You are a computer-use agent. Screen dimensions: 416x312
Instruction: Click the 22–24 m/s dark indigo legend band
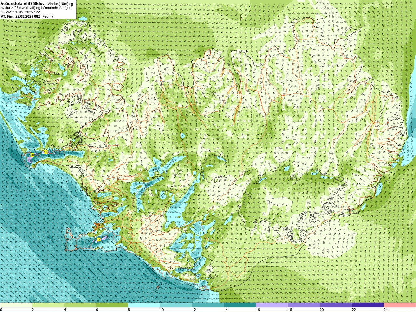368,305
